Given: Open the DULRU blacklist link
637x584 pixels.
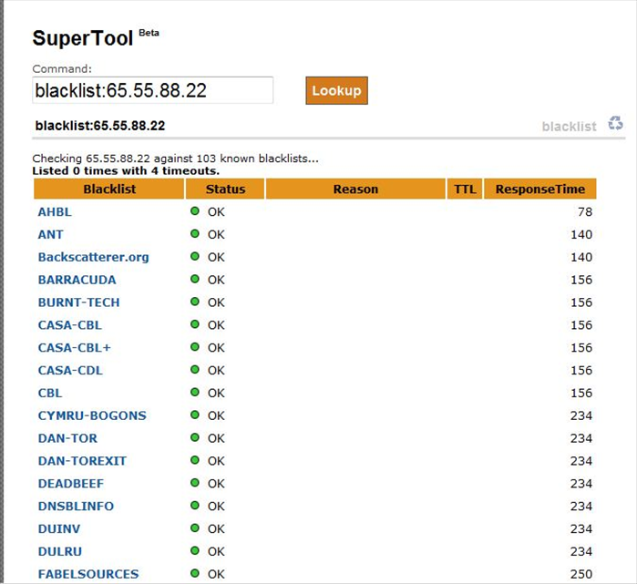Looking at the screenshot, I should click(x=60, y=552).
